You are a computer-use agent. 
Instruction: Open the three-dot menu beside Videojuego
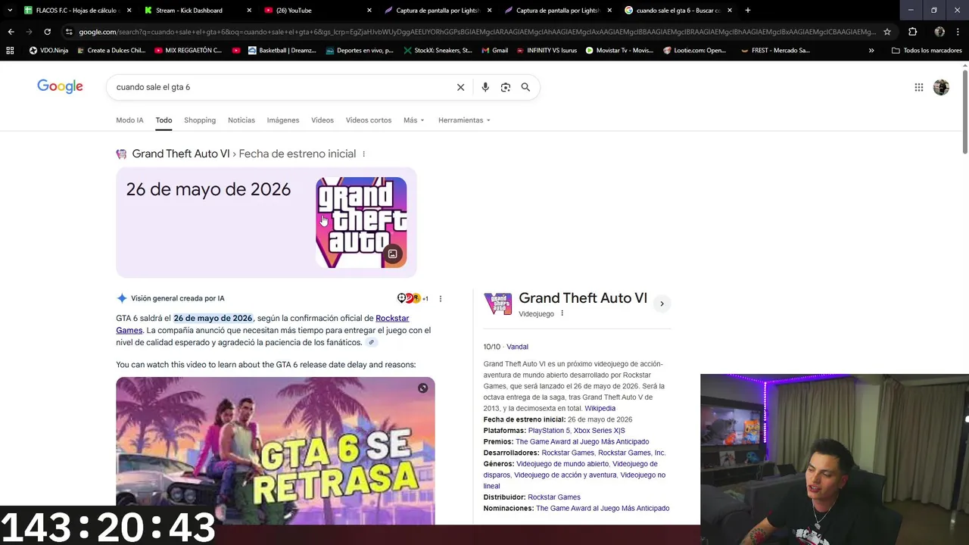point(562,313)
